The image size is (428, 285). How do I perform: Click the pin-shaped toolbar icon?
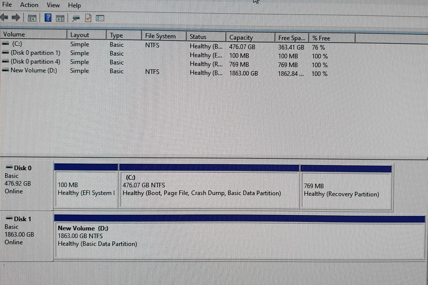pos(76,18)
